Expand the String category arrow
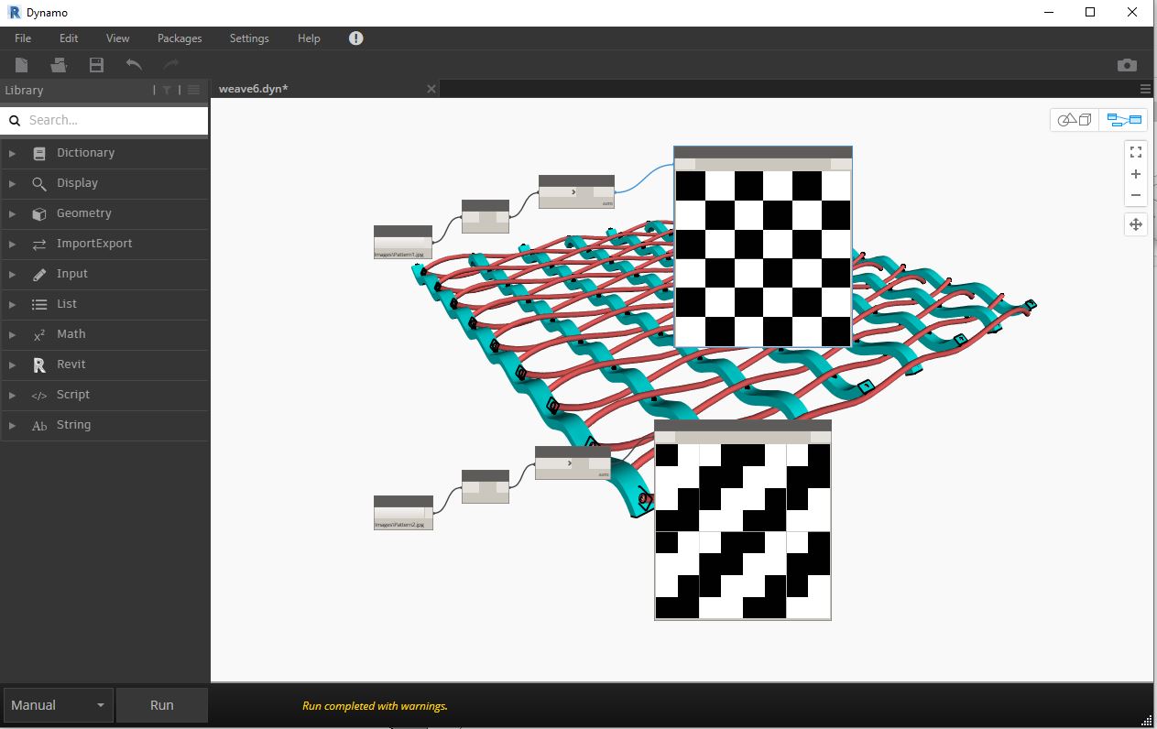Viewport: 1157px width, 729px height. pyautogui.click(x=12, y=426)
